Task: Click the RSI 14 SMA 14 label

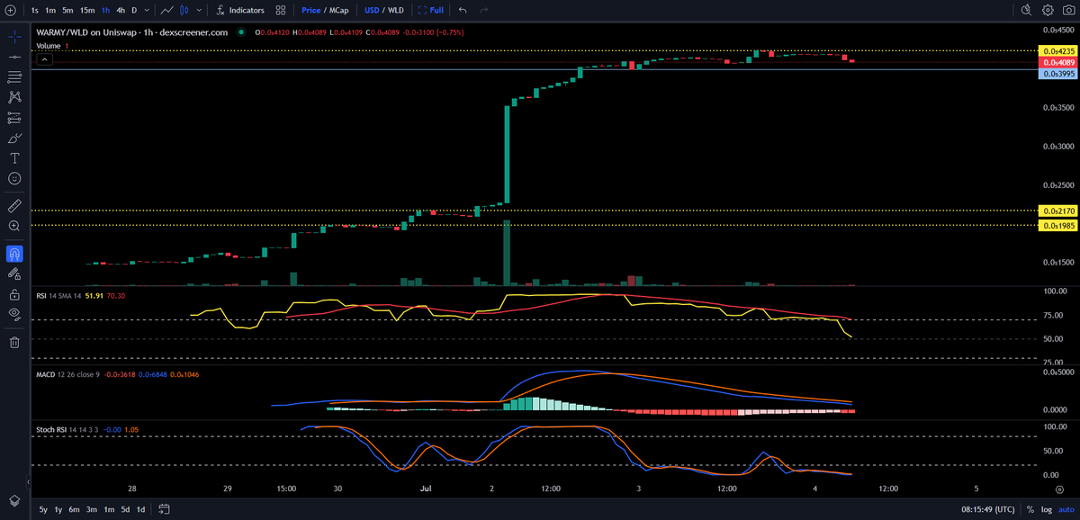Action: click(x=58, y=295)
